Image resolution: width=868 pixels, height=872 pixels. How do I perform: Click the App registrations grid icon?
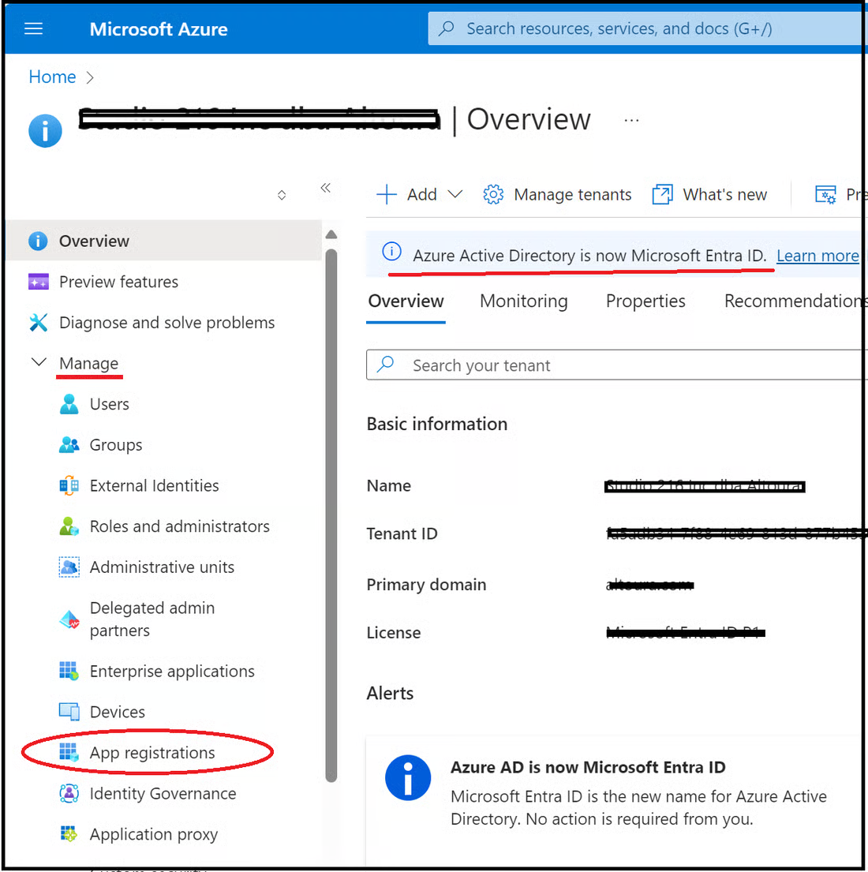pos(69,752)
